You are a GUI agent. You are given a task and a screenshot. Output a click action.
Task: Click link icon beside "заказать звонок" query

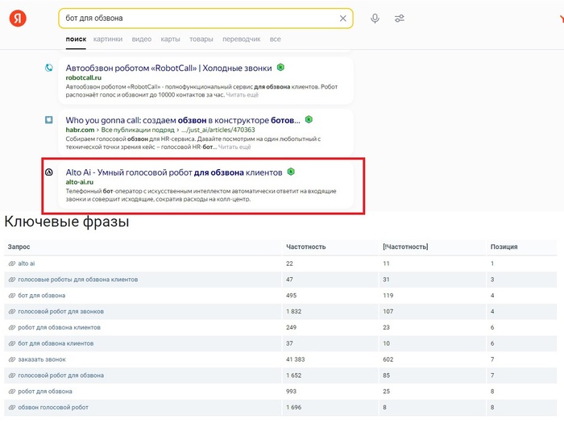tap(11, 359)
